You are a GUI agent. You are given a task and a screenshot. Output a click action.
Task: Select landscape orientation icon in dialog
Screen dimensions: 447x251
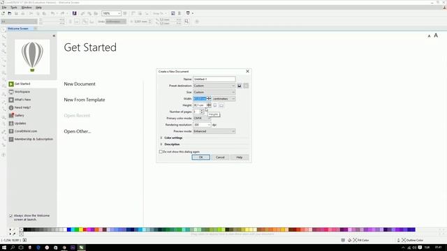pyautogui.click(x=221, y=105)
